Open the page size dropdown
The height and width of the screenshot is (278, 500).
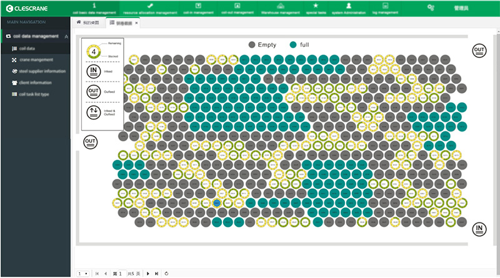tap(82, 273)
